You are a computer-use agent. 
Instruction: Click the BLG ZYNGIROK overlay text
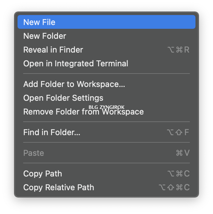tap(106, 107)
